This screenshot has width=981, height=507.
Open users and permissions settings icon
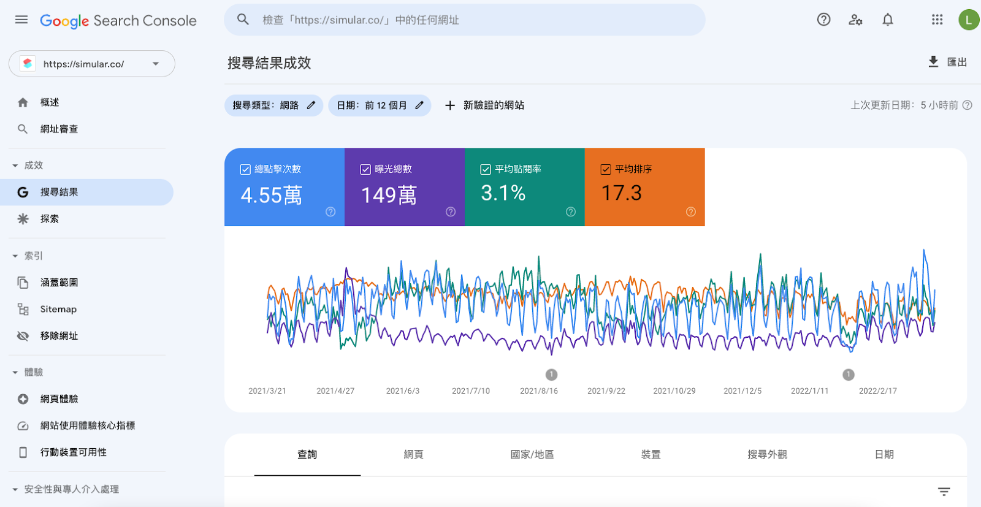[855, 20]
